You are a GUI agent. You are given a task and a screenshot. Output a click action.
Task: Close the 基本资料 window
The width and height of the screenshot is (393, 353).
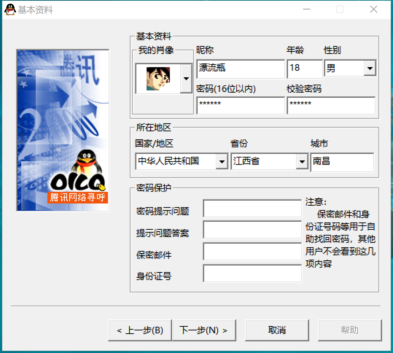click(373, 9)
